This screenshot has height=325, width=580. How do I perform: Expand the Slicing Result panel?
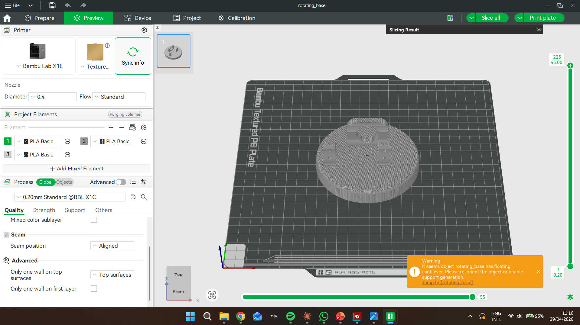[539, 30]
